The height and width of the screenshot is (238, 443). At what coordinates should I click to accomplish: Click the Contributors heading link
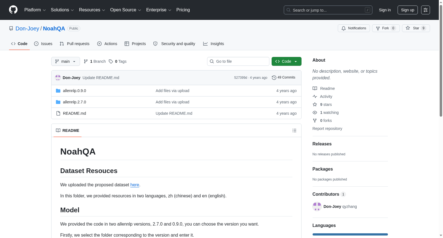[326, 194]
